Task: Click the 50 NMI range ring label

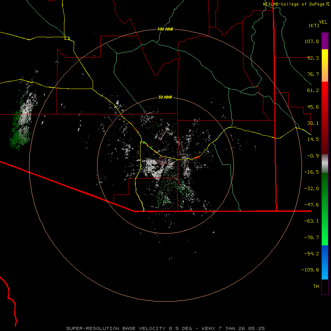Action: tap(165, 97)
